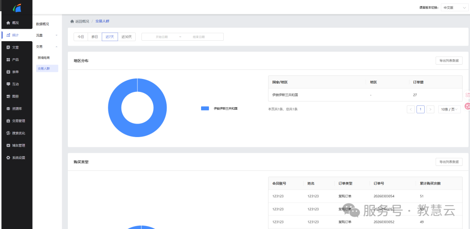Click the 开始日期 date input field
Image resolution: width=470 pixels, height=229 pixels.
162,37
